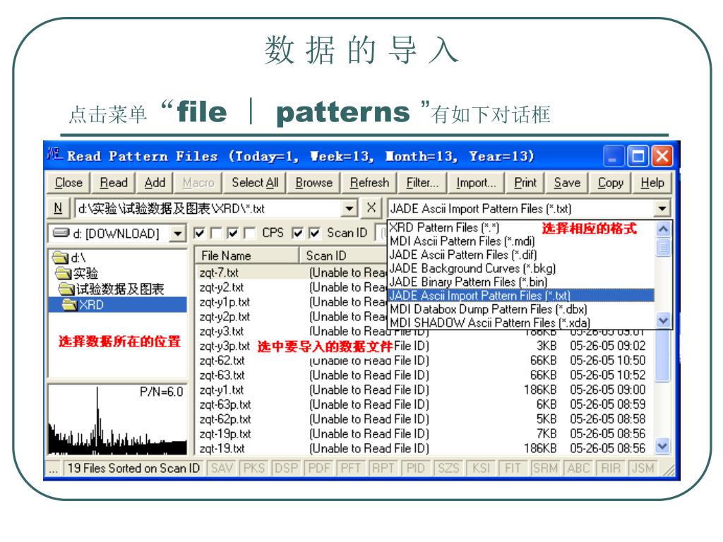Viewport: 723px width, 542px height.
Task: Choose JADE Ascii Pattern Files (*.dif)
Action: point(521,254)
